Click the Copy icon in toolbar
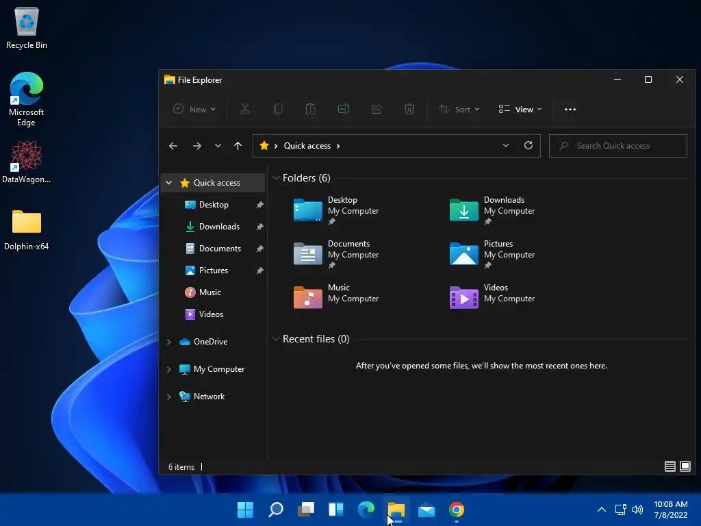The height and width of the screenshot is (526, 701). (x=278, y=109)
